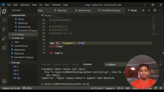164x92 pixels.
Task: Close list.py in Open Editors list
Action: click(13, 34)
